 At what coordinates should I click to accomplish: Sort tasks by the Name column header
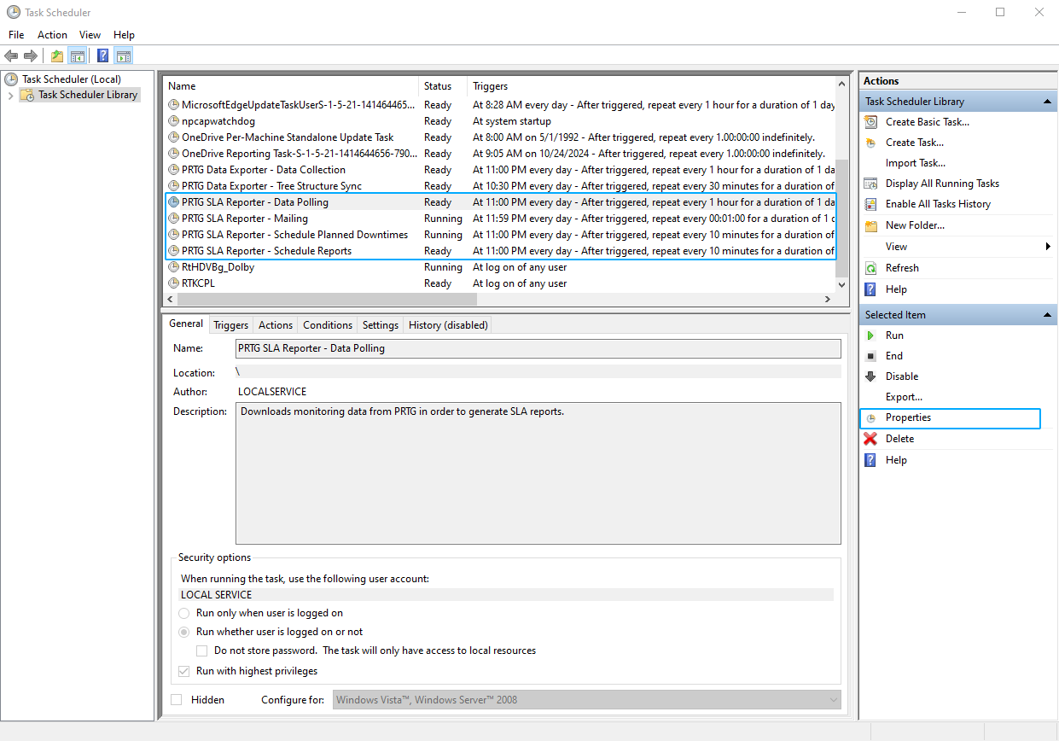click(x=290, y=86)
